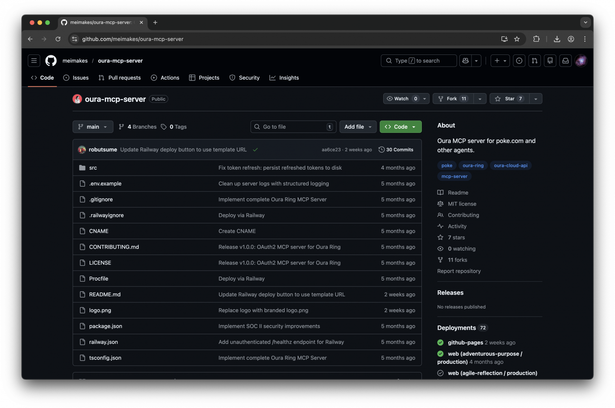Screen dimensions: 615x408
Task: Click the GitHub logo home icon
Action: click(51, 61)
